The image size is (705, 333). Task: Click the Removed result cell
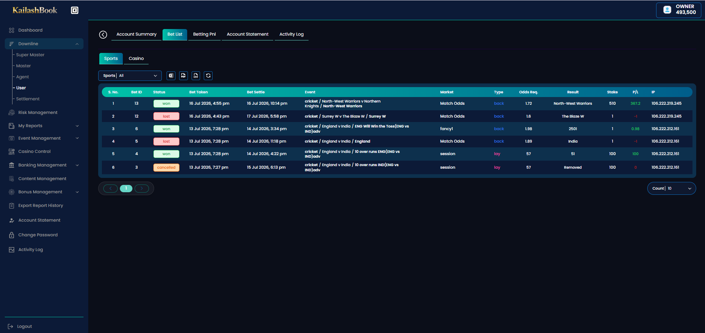click(x=573, y=168)
